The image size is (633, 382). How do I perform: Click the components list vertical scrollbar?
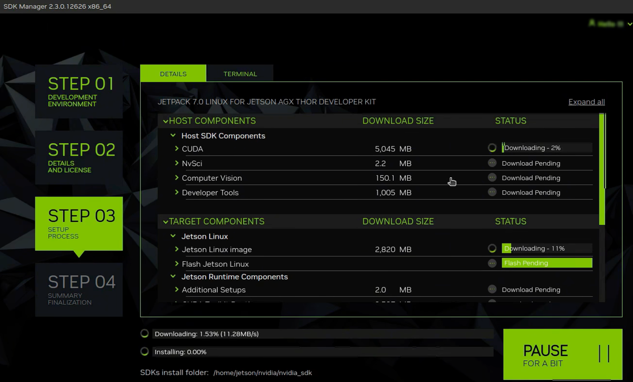(x=602, y=169)
